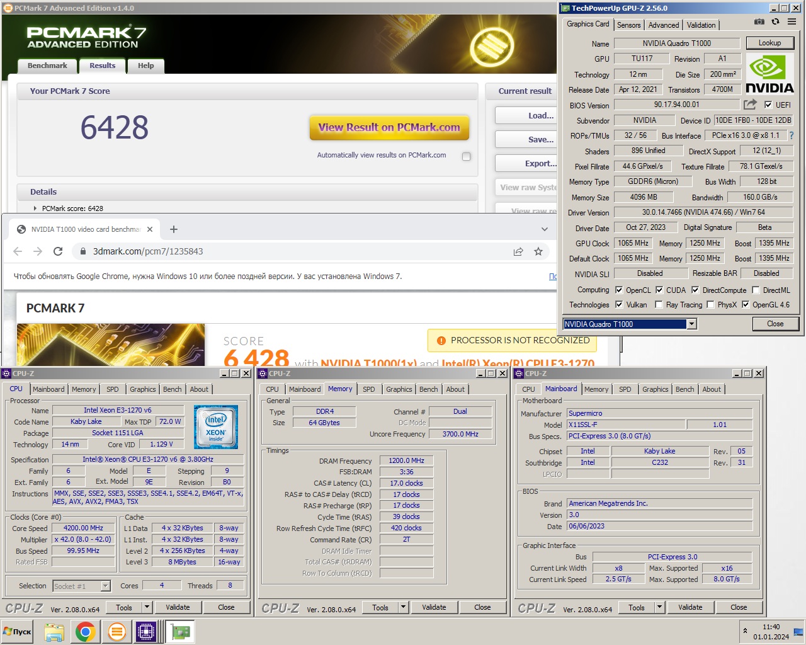Open PCMark 7 orange taskbar icon
This screenshot has width=806, height=645.
pos(116,632)
